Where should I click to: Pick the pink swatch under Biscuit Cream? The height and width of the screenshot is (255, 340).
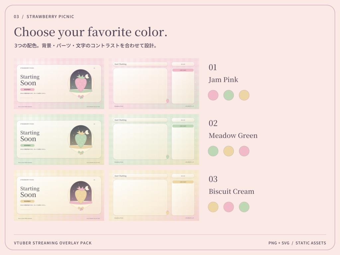[x=228, y=207]
